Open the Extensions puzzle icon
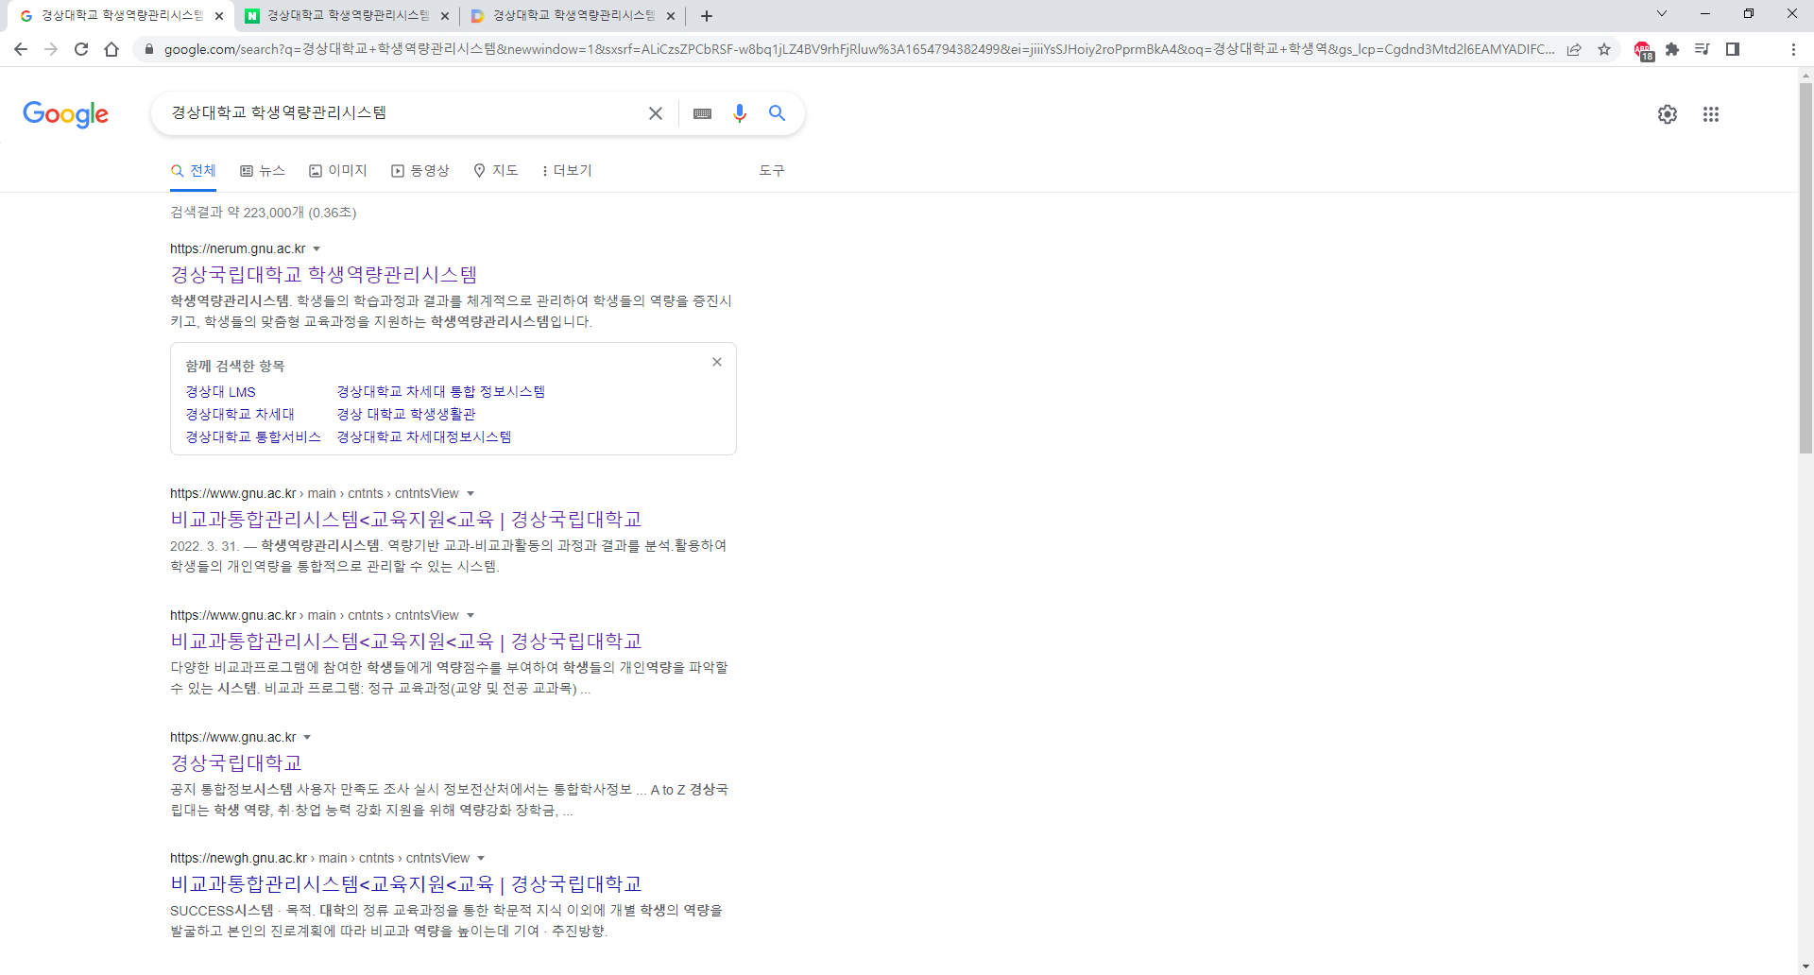1814x975 pixels. 1672,49
